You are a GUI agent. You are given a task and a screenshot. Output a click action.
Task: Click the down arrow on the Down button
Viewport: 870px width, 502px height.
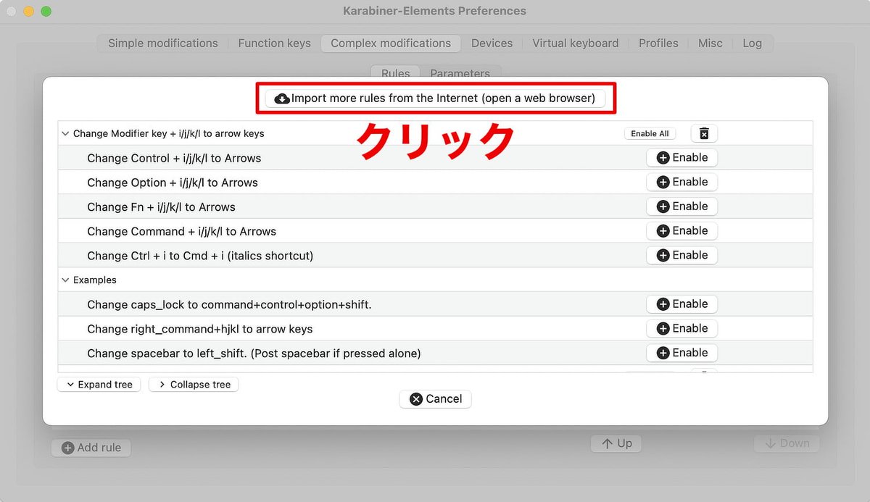click(x=771, y=443)
